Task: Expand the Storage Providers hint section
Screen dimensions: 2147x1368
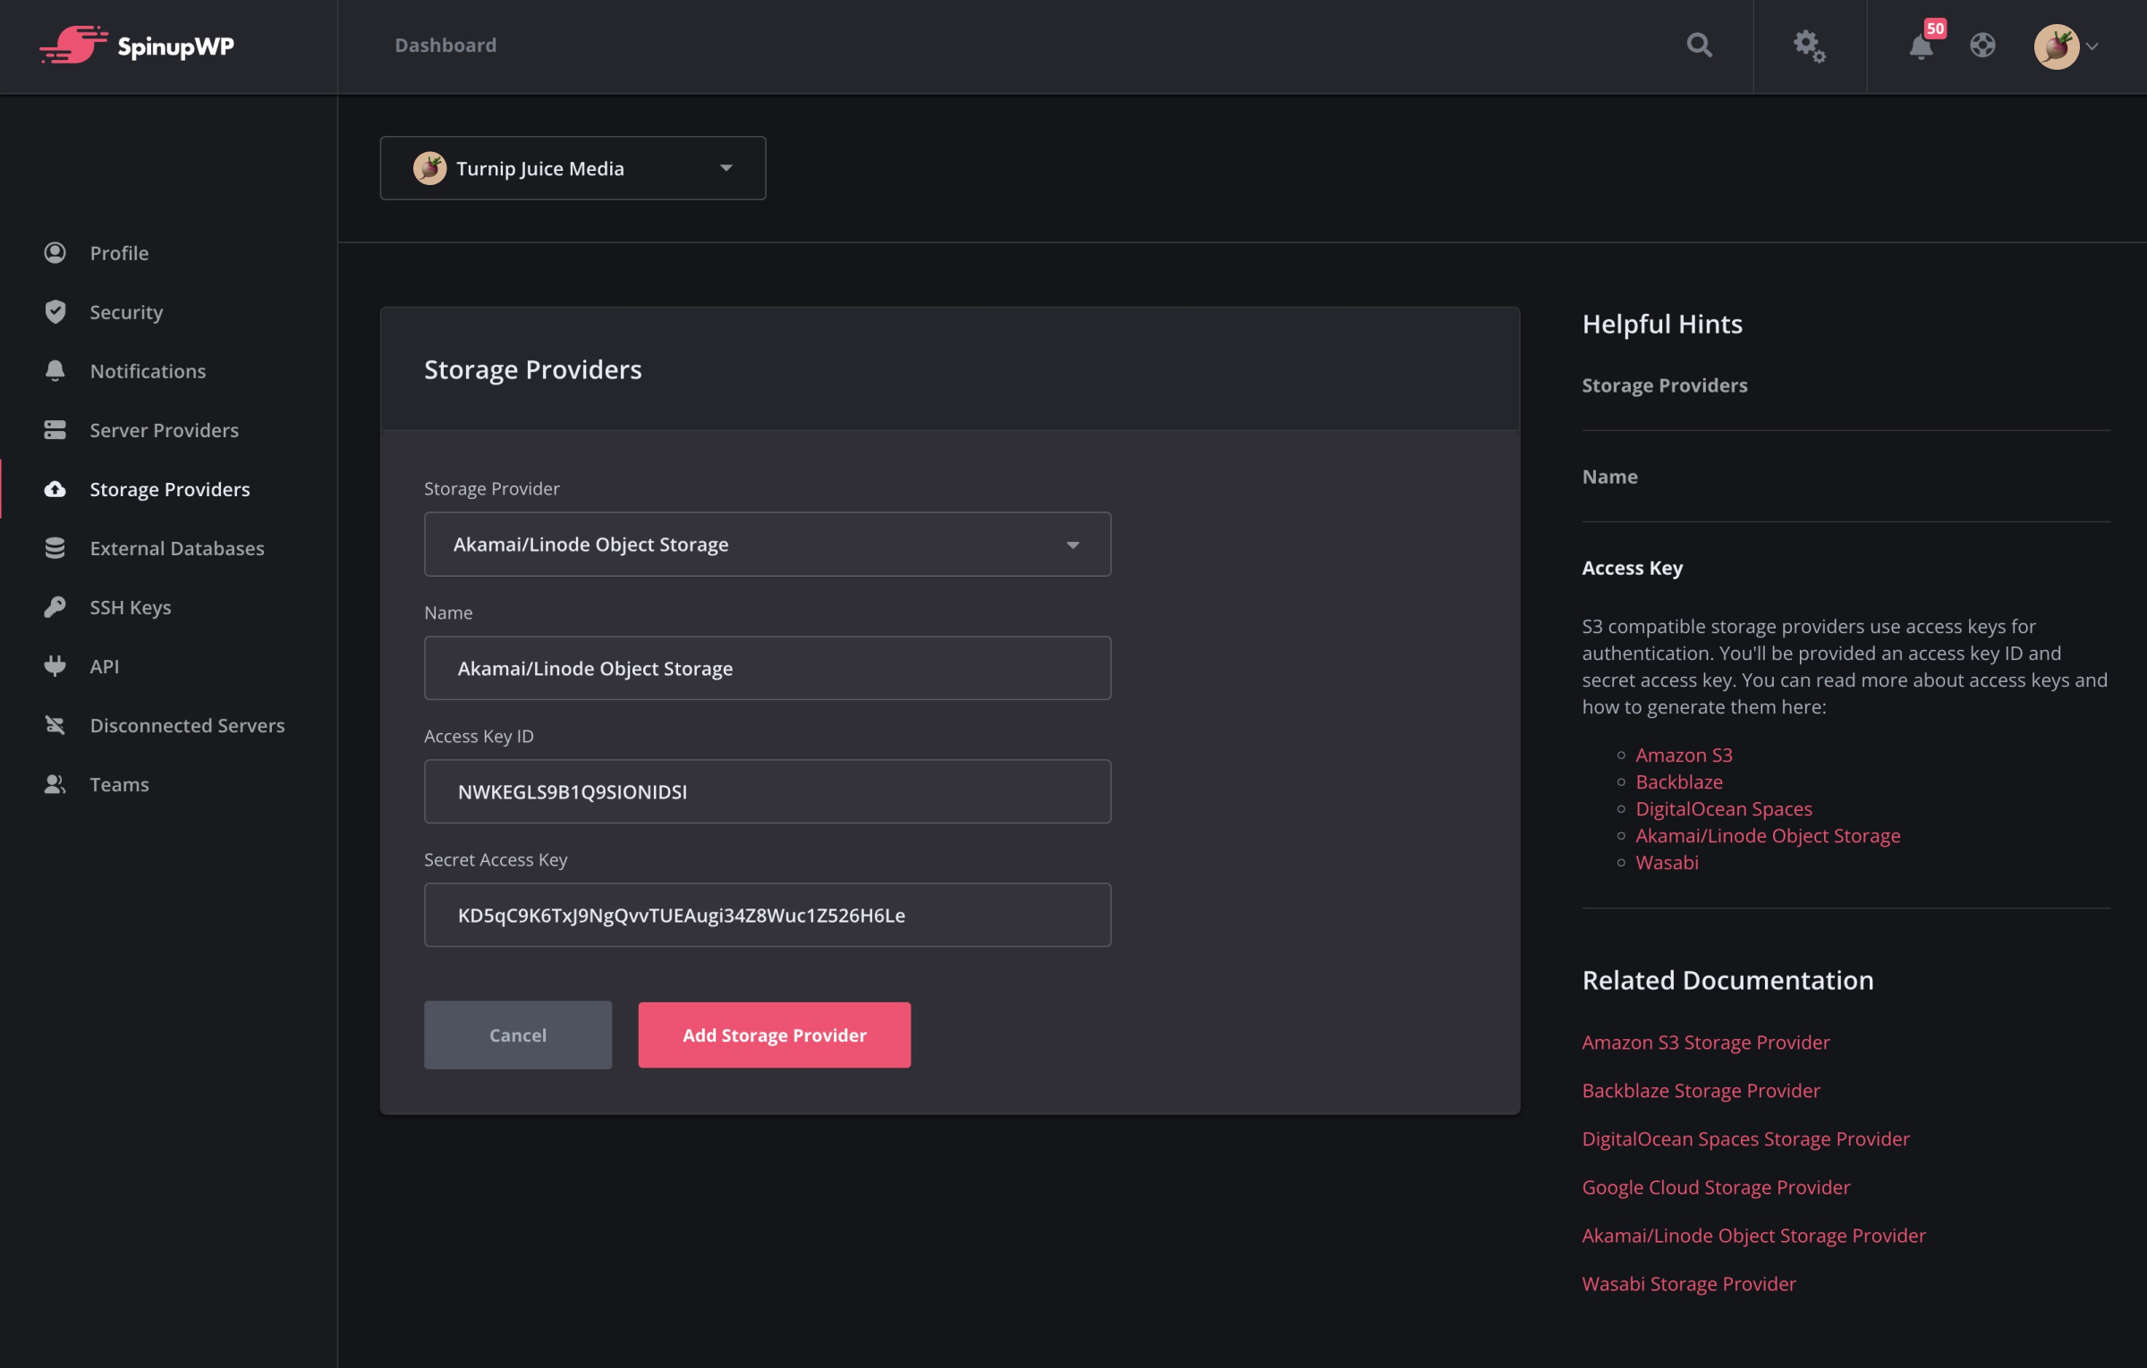Action: pos(1665,385)
